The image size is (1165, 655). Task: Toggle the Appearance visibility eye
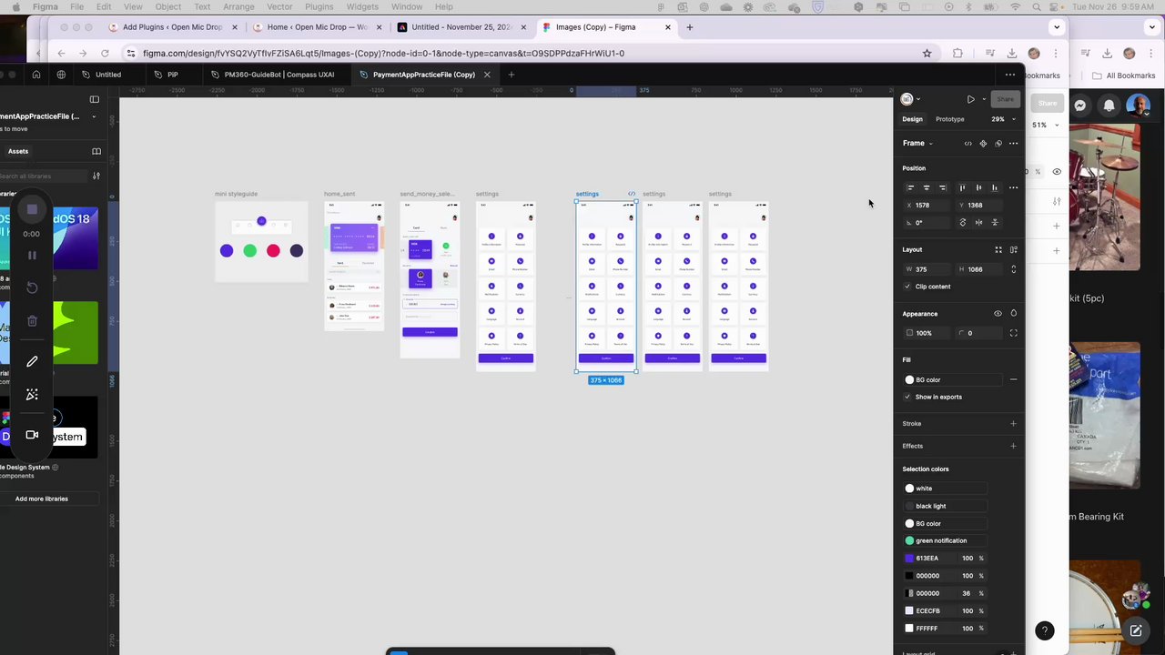(998, 314)
